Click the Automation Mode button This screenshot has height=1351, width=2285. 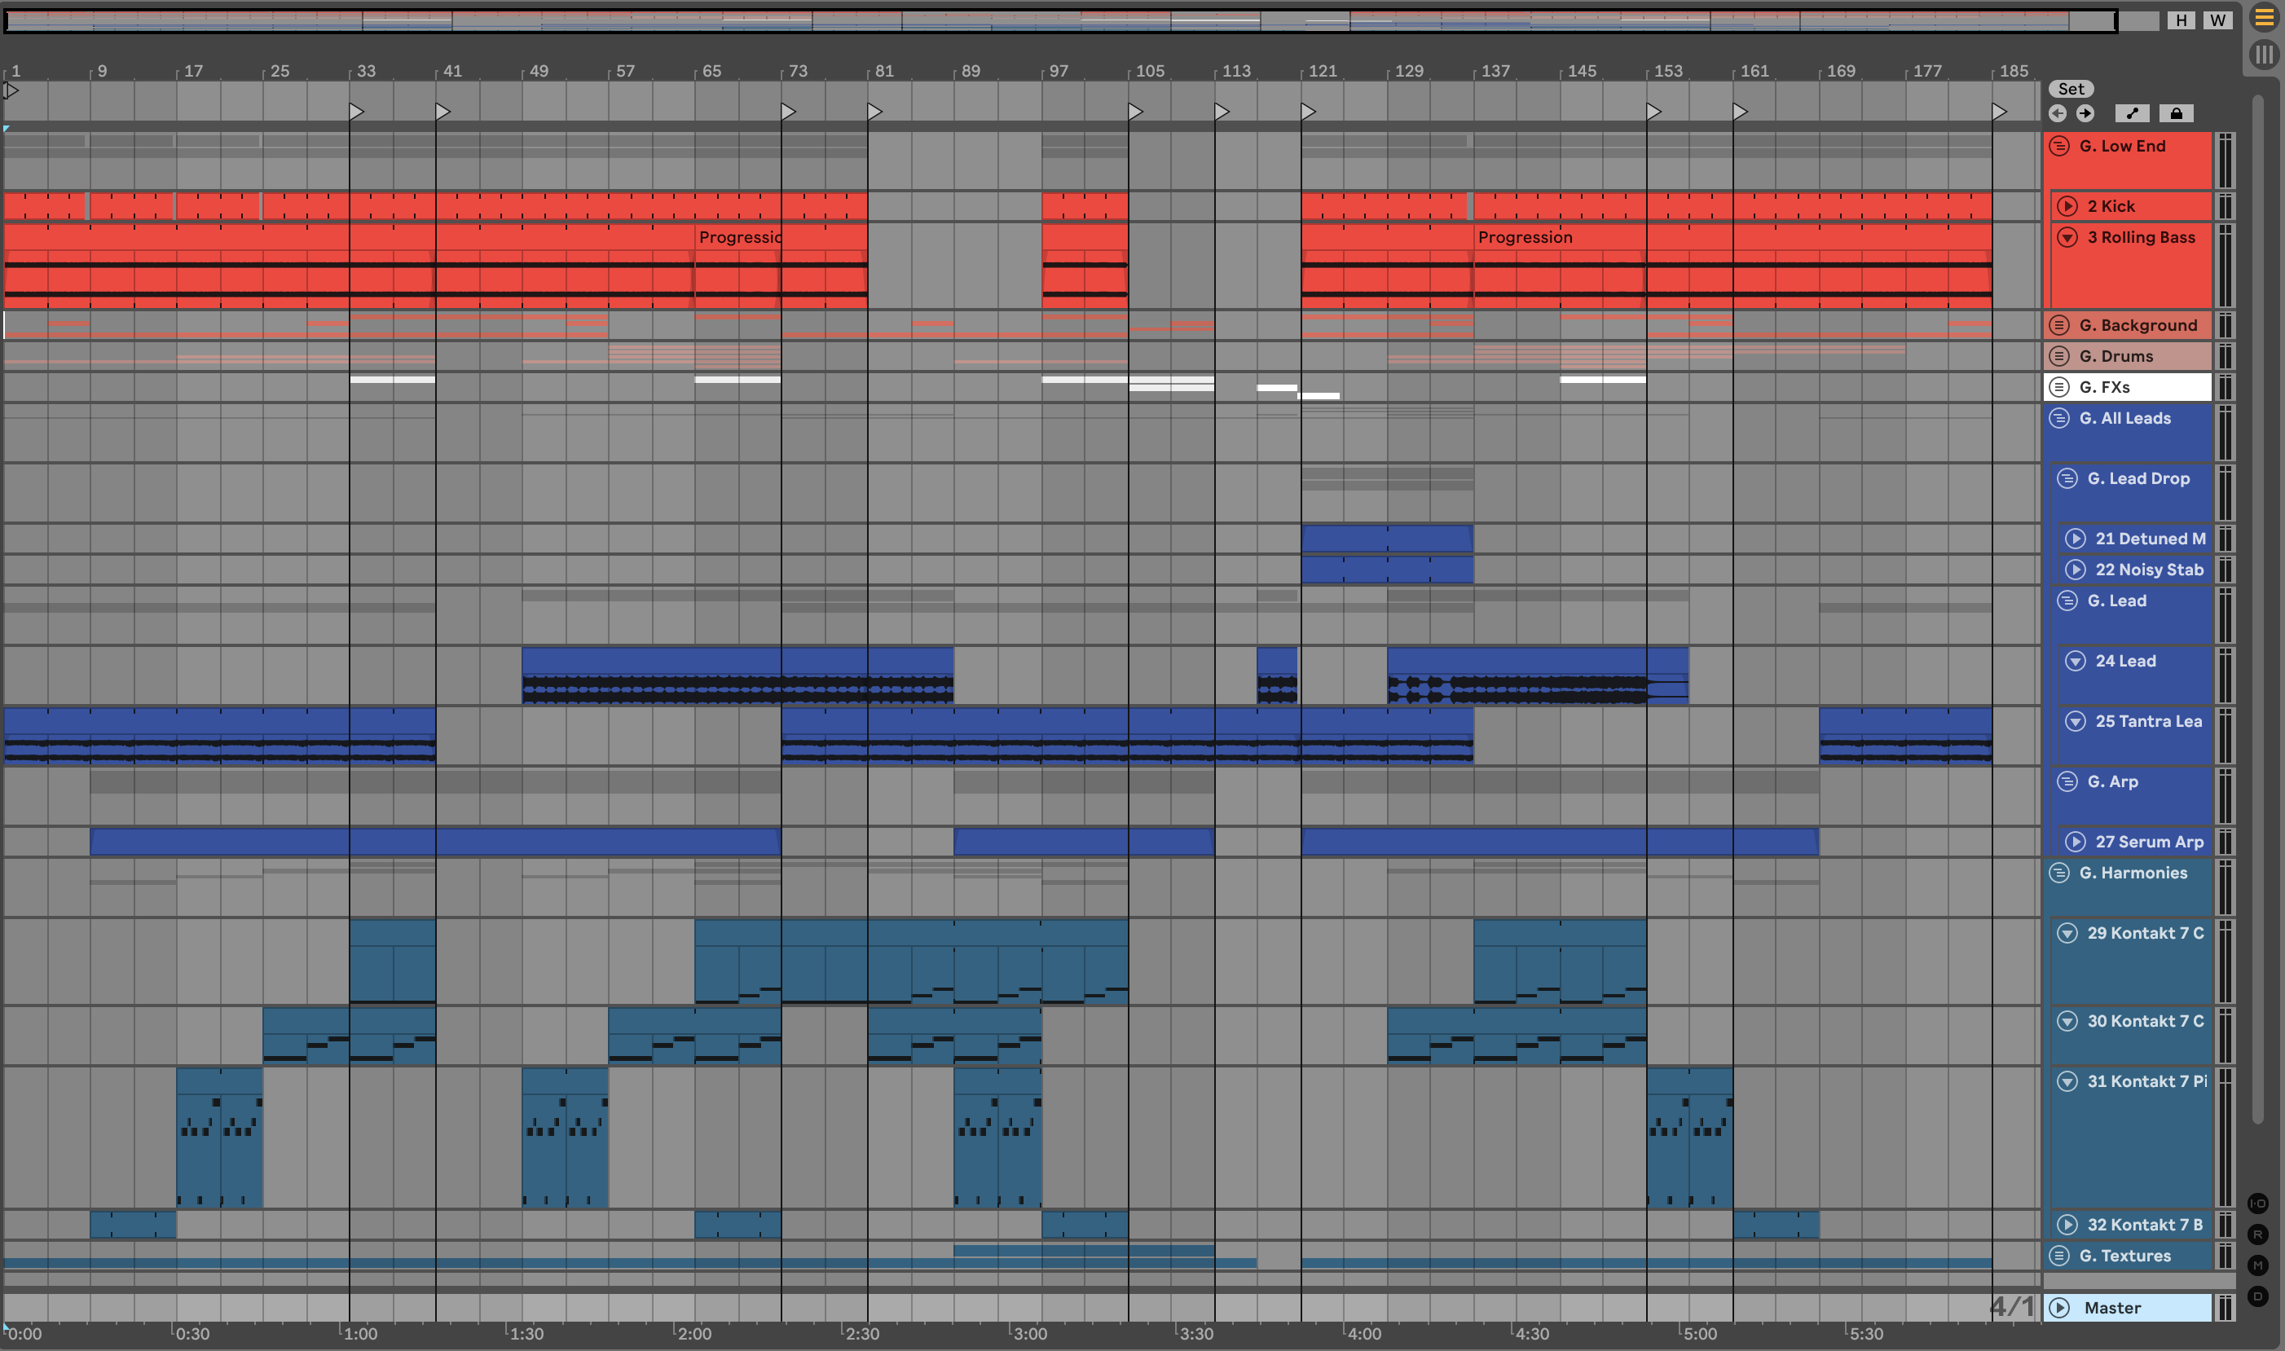coord(2131,114)
